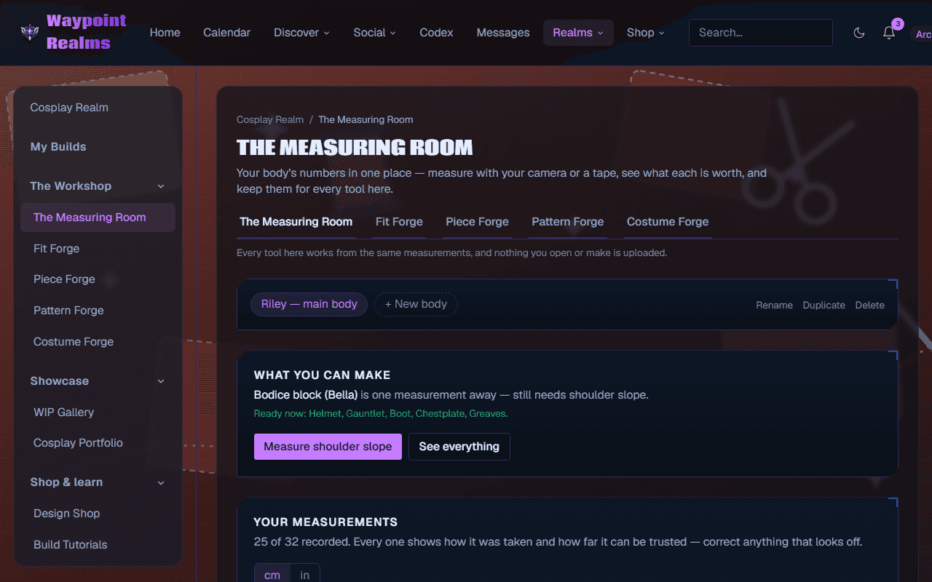
Task: Open the Discover dropdown menu
Action: (301, 33)
